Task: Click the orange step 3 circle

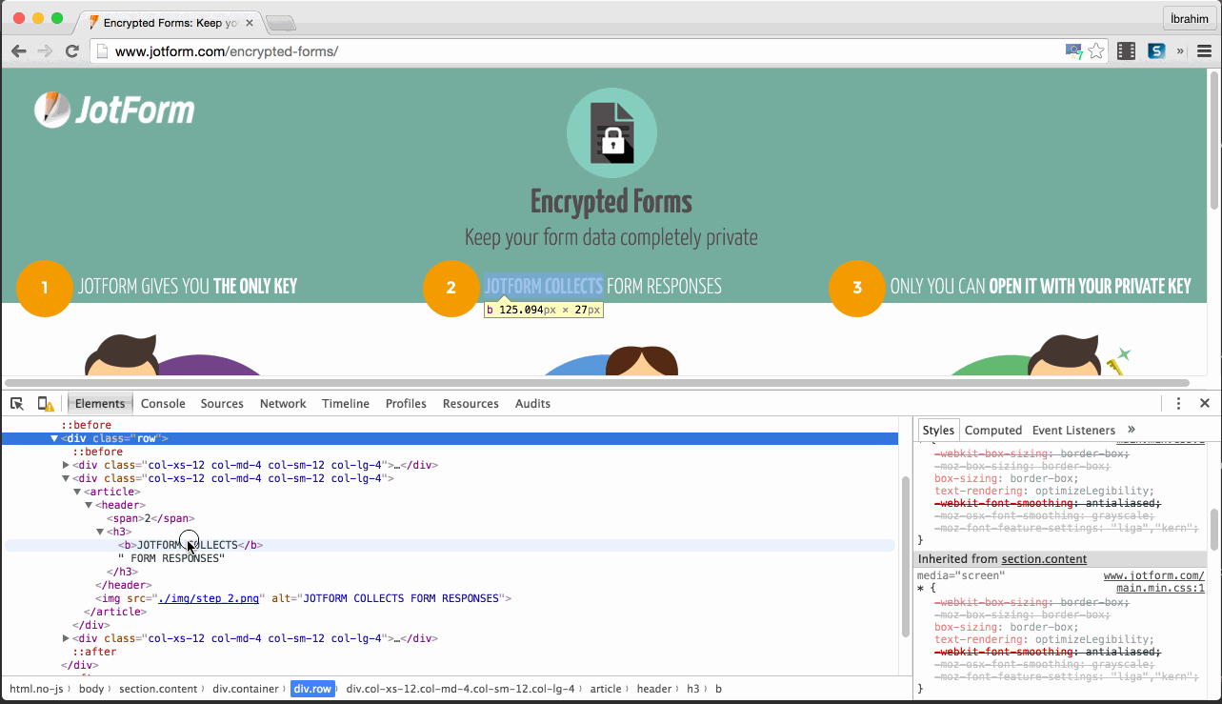Action: tap(856, 287)
